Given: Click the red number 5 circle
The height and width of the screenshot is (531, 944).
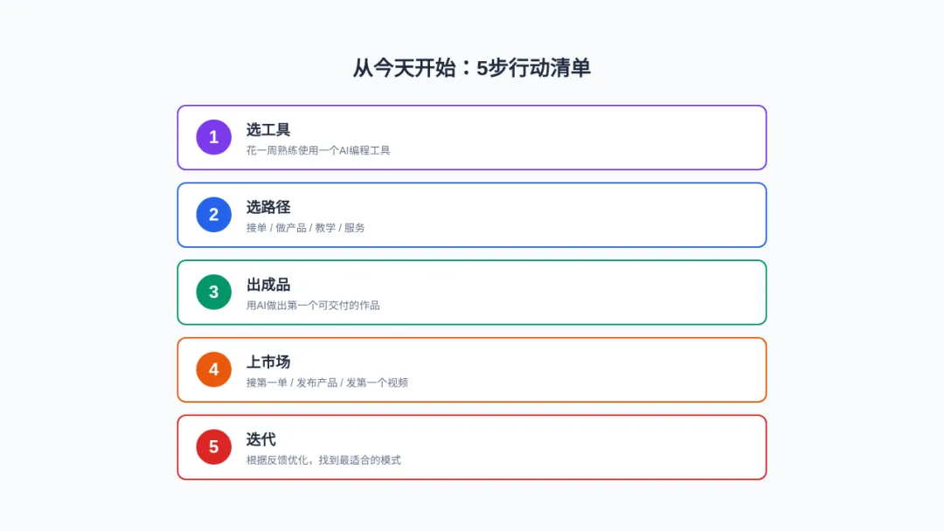Looking at the screenshot, I should (x=214, y=447).
